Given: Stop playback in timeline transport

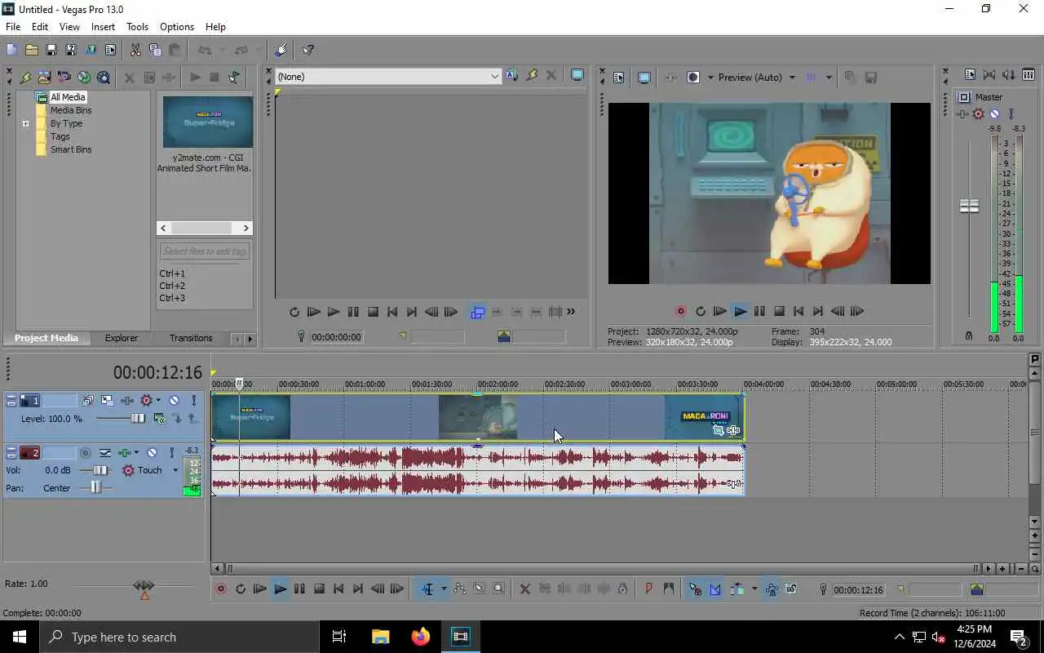Looking at the screenshot, I should coord(319,589).
